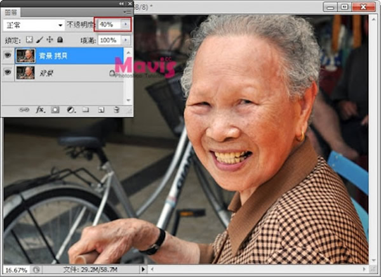Toggle lock position for the layer
Screen dimensions: 381x277
pos(48,39)
